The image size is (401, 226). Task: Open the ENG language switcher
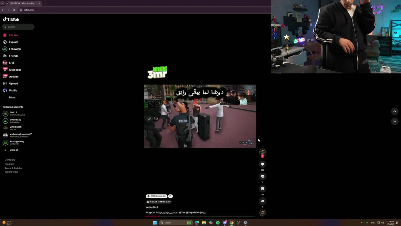click(x=373, y=223)
